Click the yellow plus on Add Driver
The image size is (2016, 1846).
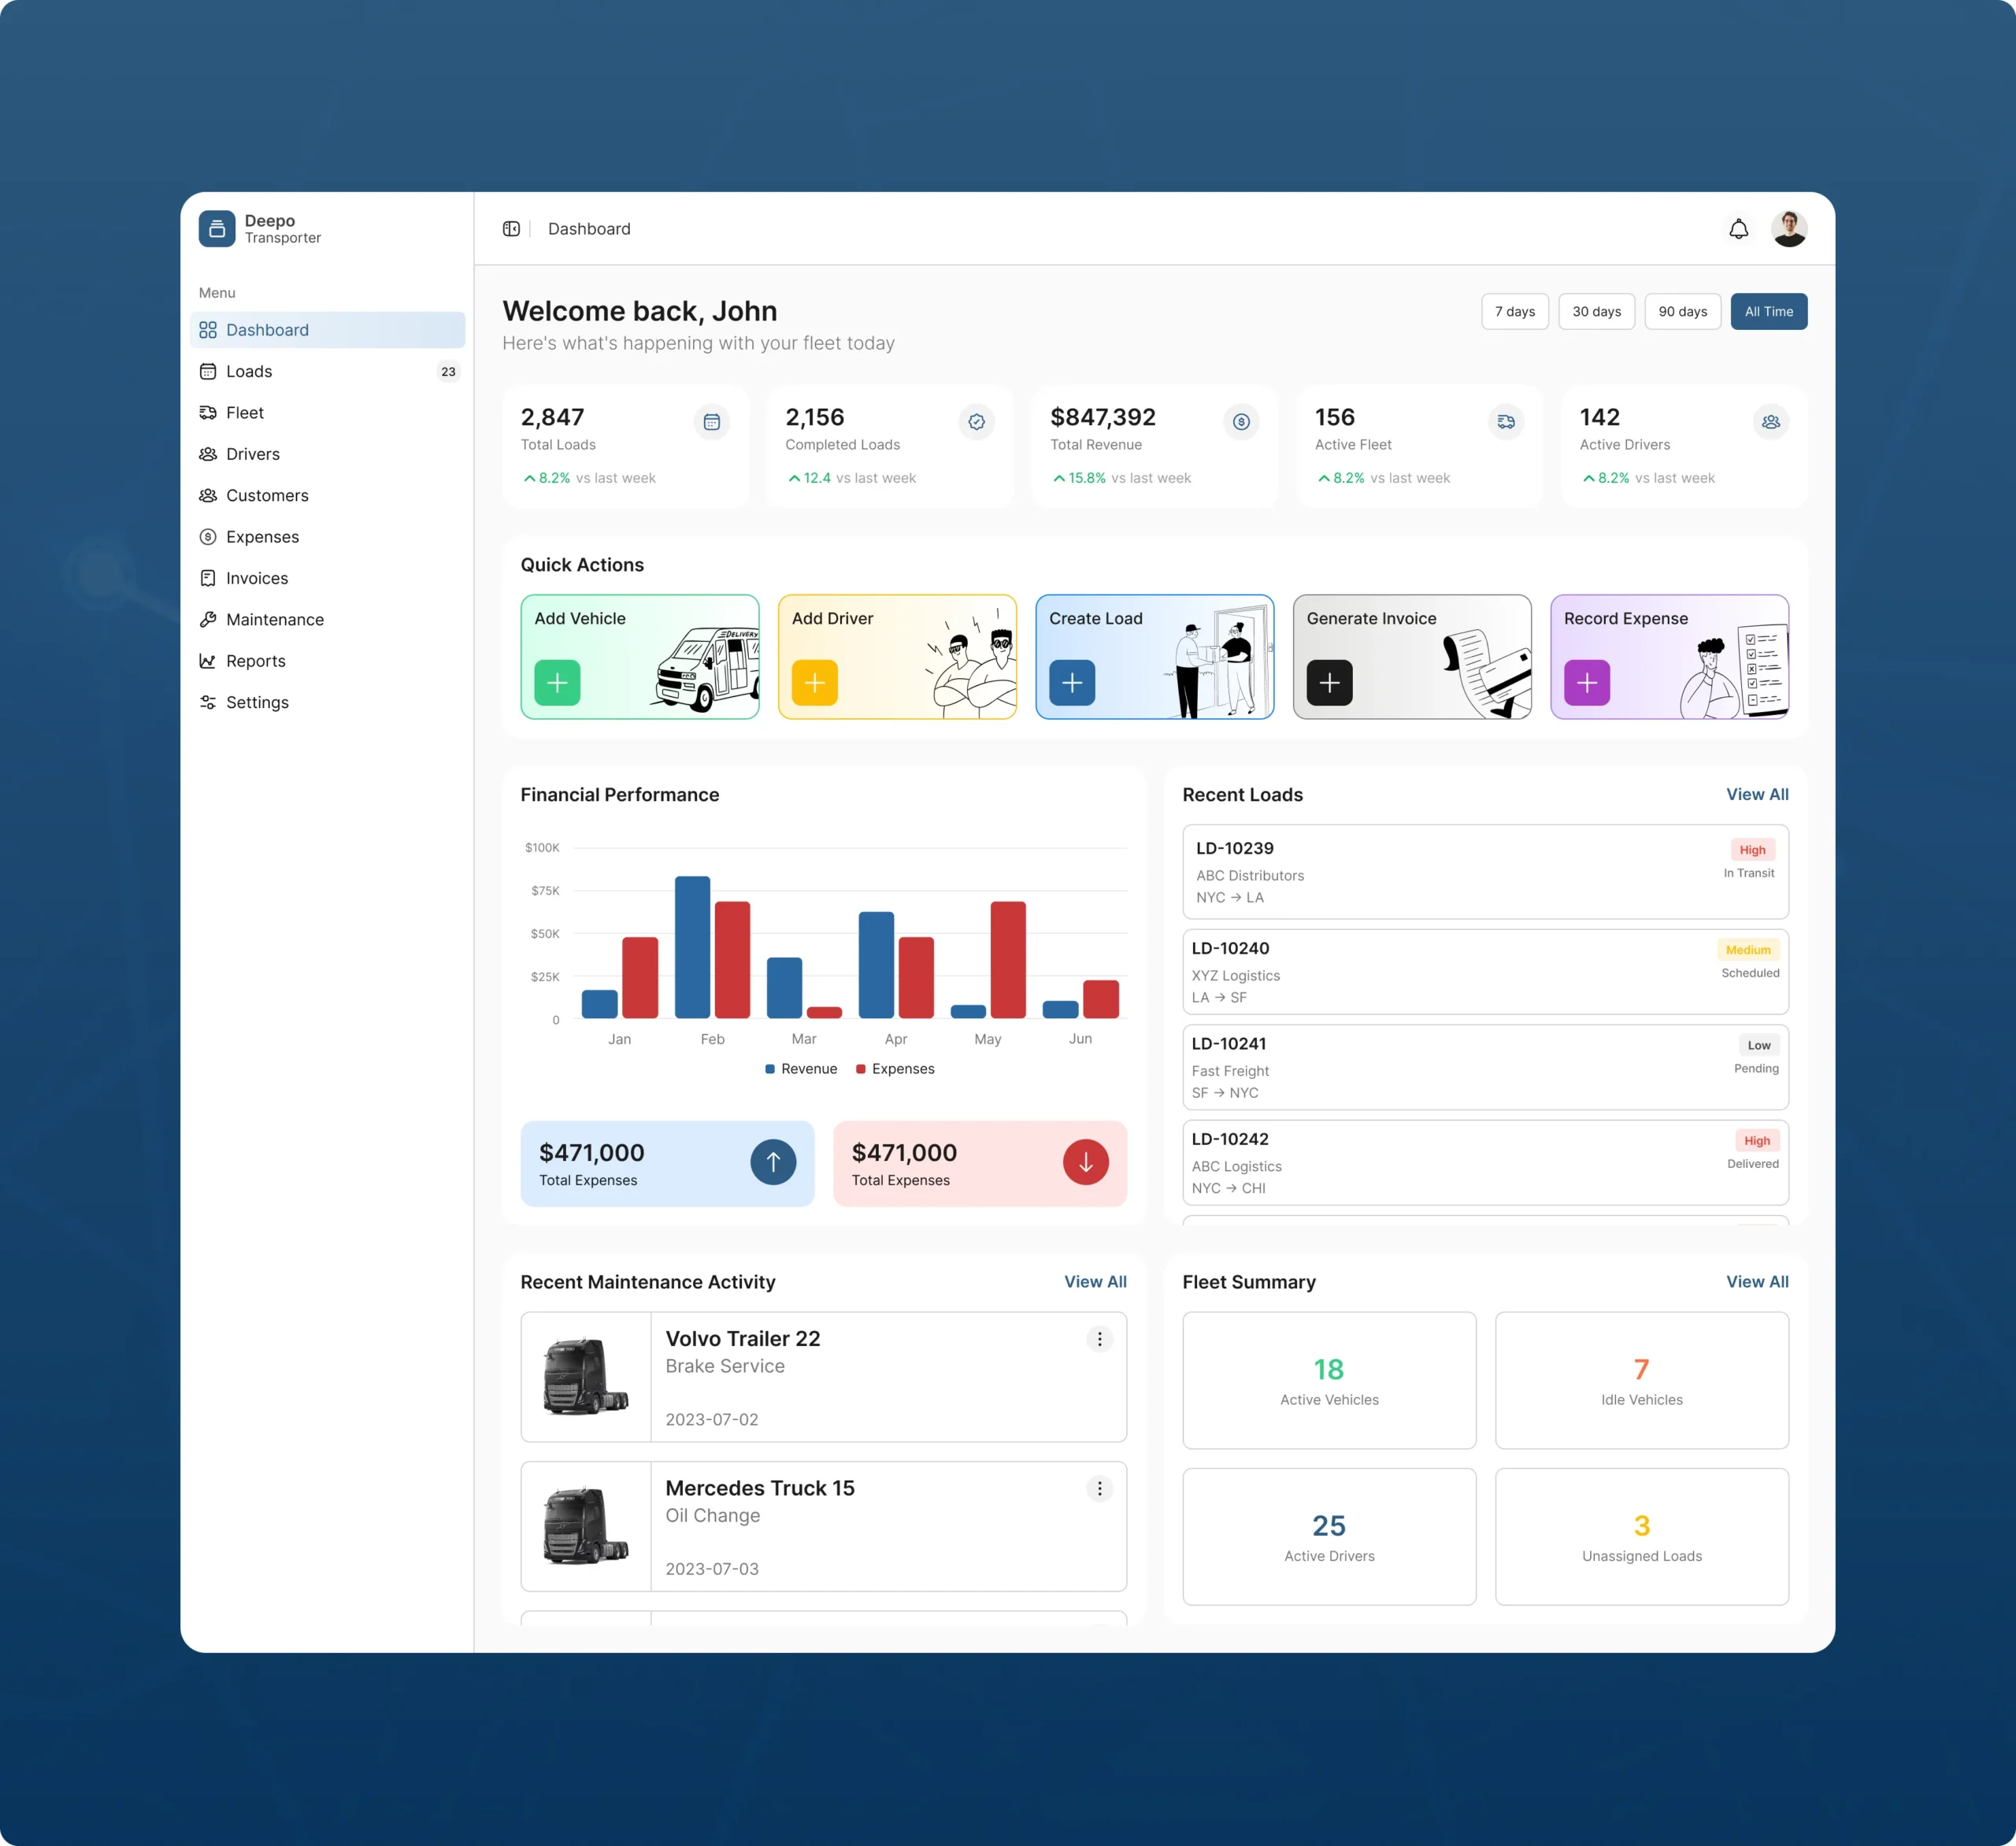(814, 683)
